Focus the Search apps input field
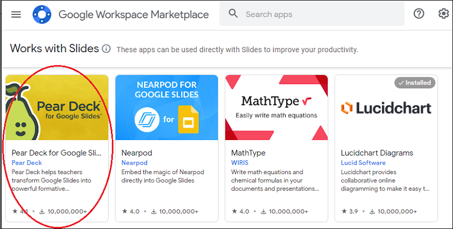Screen dimensions: 453x229 [312, 14]
